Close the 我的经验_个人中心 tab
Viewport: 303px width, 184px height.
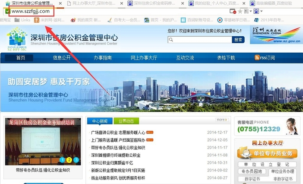coord(244,3)
